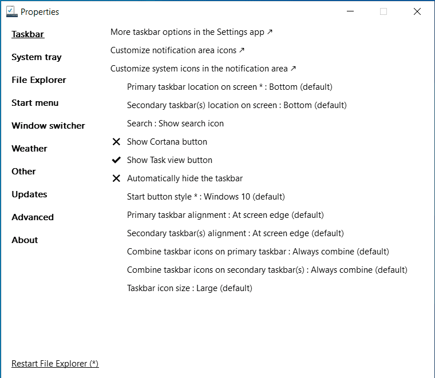Switch to the System tray tab
This screenshot has height=378, width=435.
pyautogui.click(x=37, y=57)
